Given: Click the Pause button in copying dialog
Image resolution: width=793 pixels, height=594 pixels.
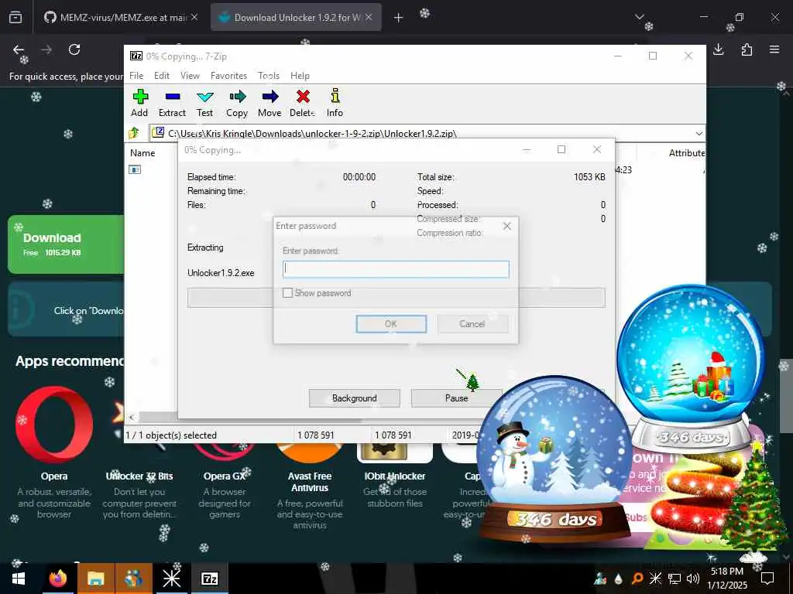Looking at the screenshot, I should coord(457,398).
